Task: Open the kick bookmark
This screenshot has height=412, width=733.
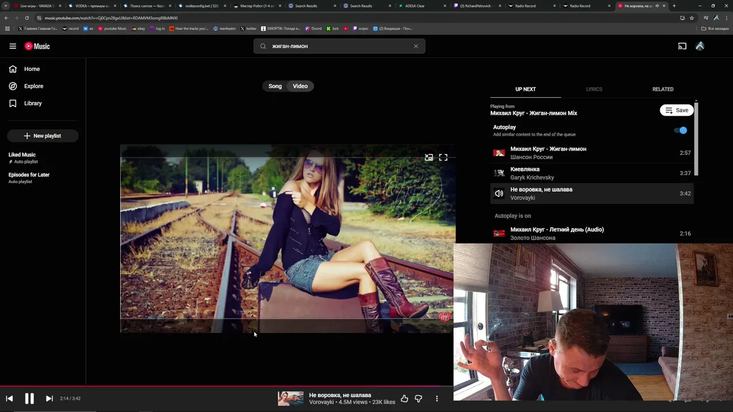Action: pos(333,29)
